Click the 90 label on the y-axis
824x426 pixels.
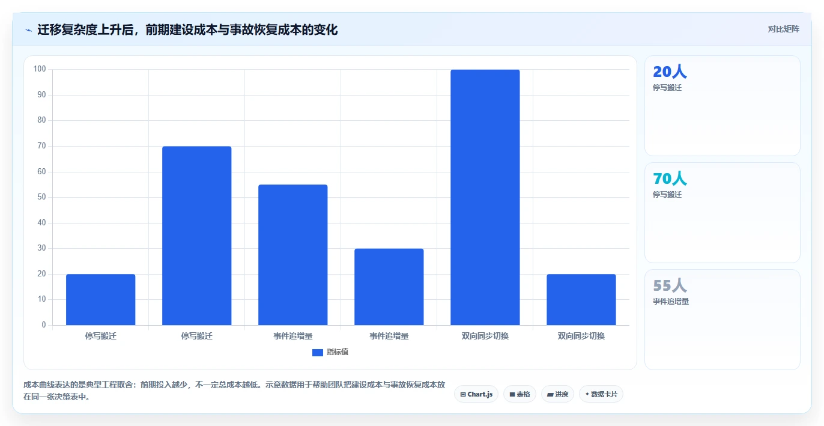(x=41, y=95)
